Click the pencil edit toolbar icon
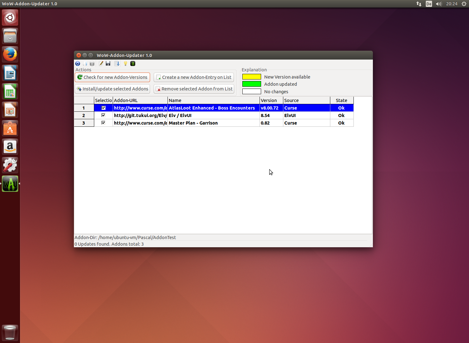This screenshot has width=469, height=343. (x=101, y=64)
